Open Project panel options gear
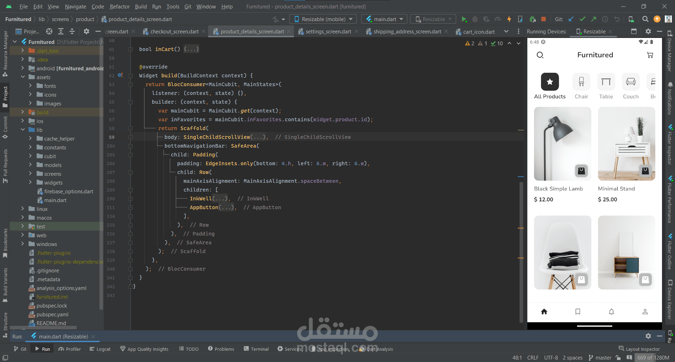 (x=86, y=32)
